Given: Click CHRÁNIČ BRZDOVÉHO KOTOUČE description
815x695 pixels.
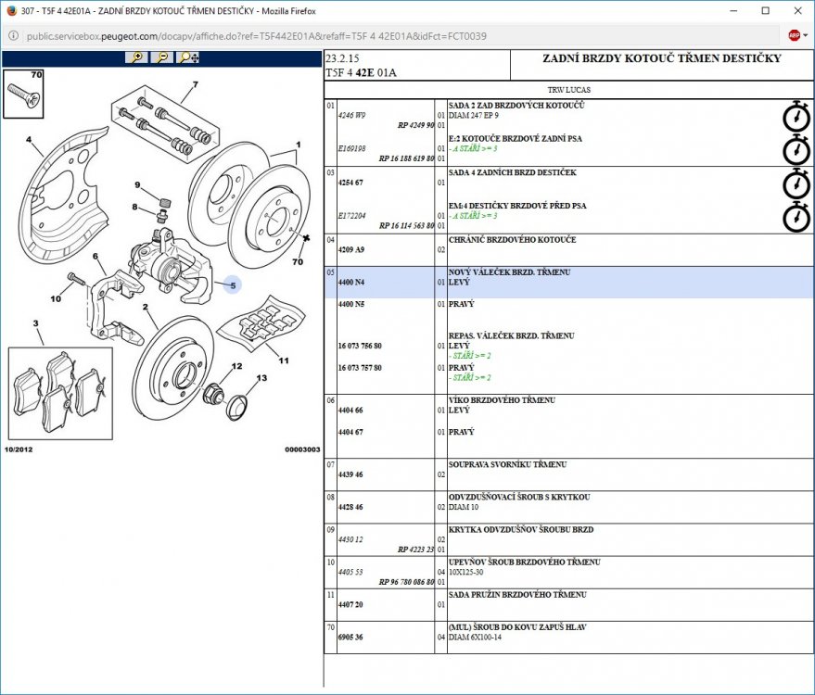Looking at the screenshot, I should pos(512,239).
